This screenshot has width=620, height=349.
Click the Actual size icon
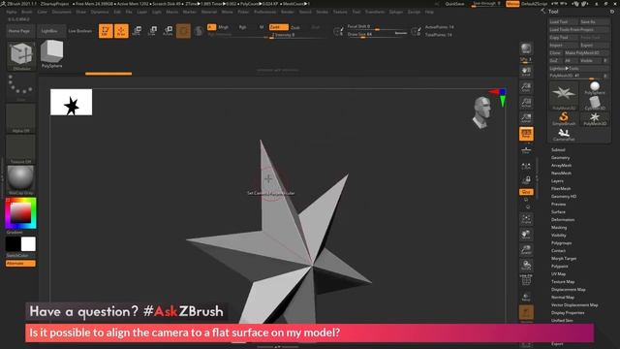(x=526, y=103)
